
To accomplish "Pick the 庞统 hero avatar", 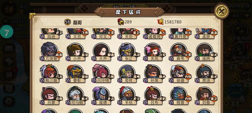I will [205, 51].
